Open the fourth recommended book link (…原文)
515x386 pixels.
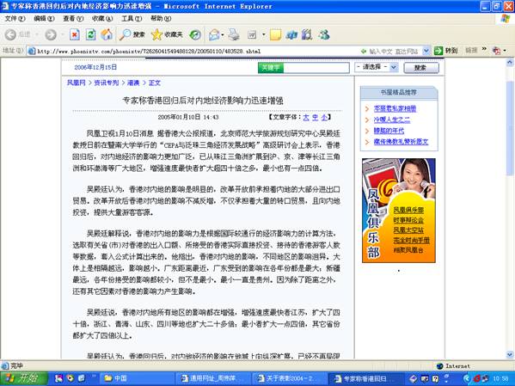pyautogui.click(x=401, y=142)
